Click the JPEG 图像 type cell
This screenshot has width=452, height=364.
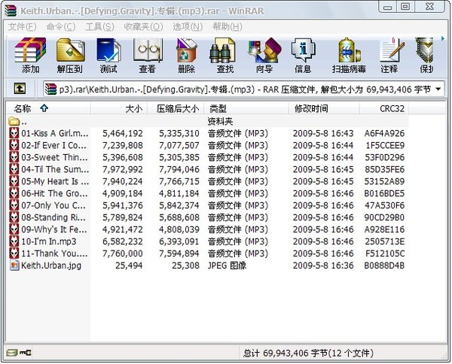tap(227, 265)
